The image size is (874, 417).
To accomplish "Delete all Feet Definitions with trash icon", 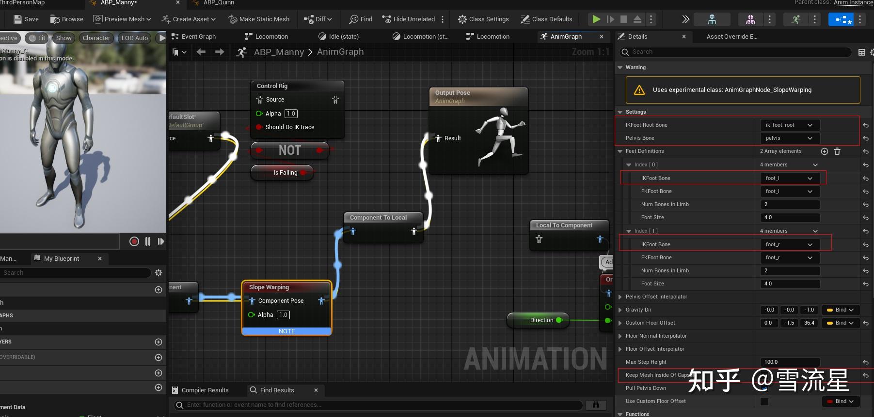I will click(837, 151).
